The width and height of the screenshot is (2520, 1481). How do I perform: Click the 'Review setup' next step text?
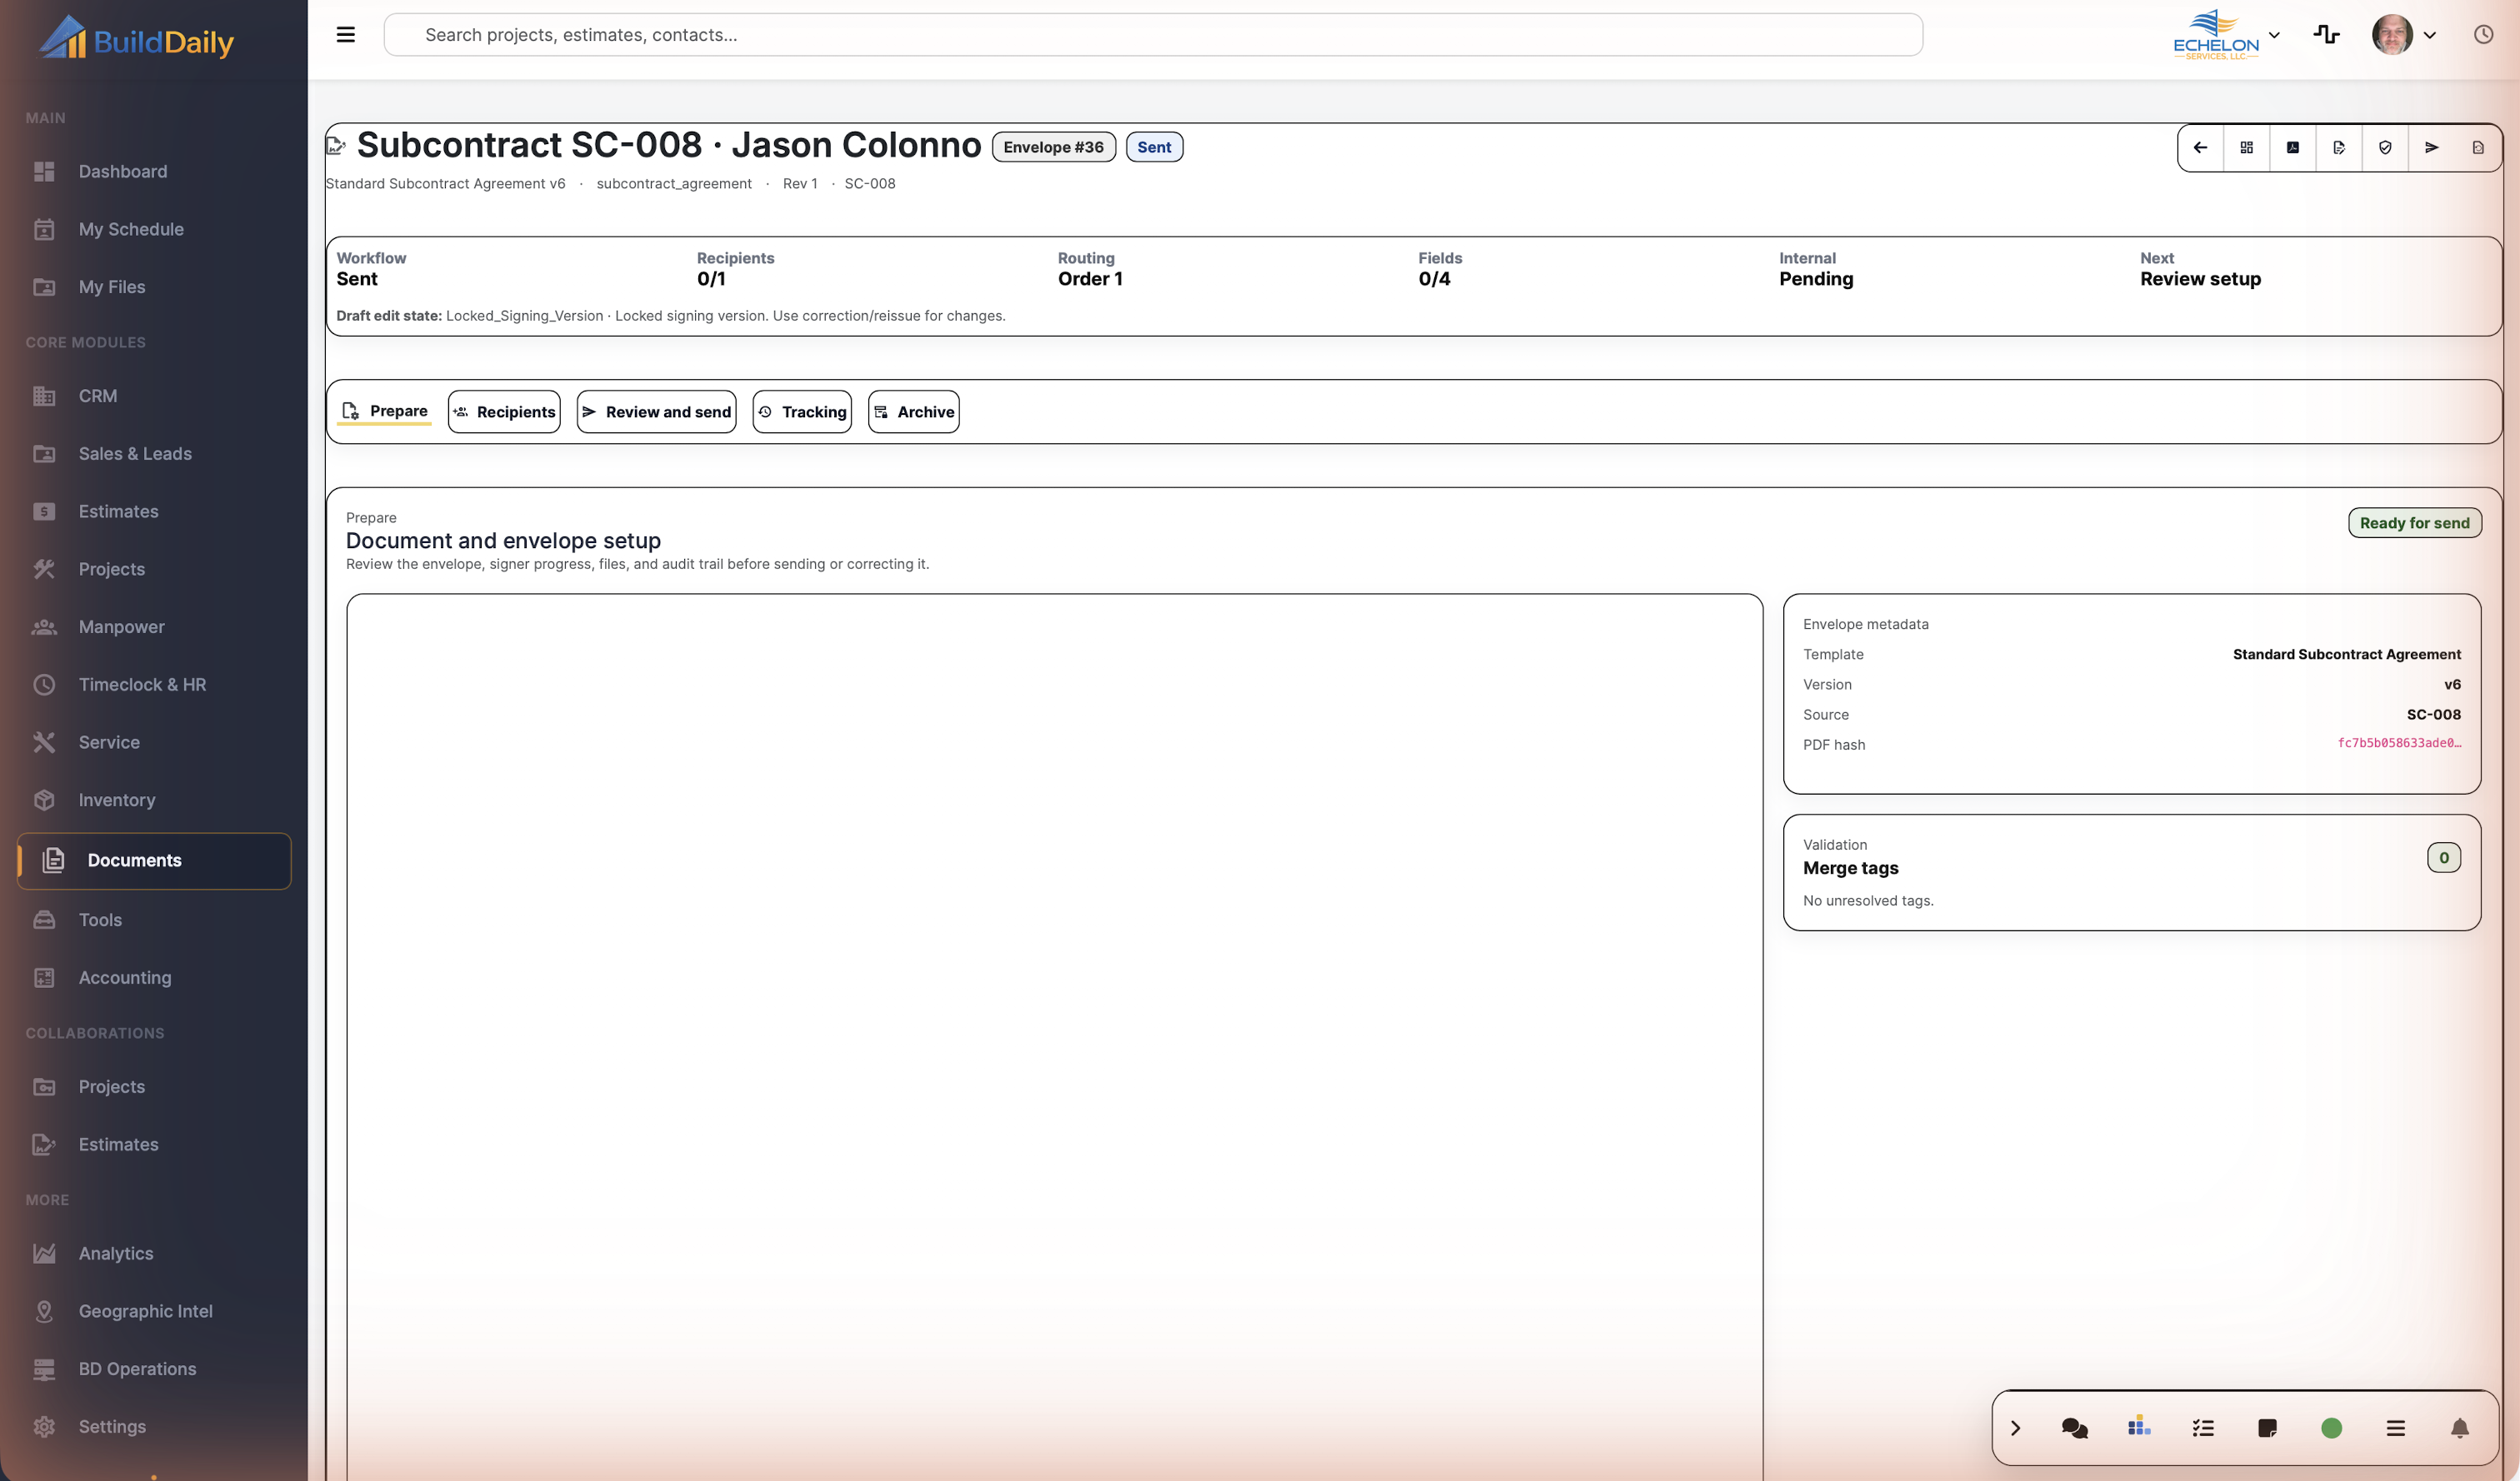(2200, 280)
